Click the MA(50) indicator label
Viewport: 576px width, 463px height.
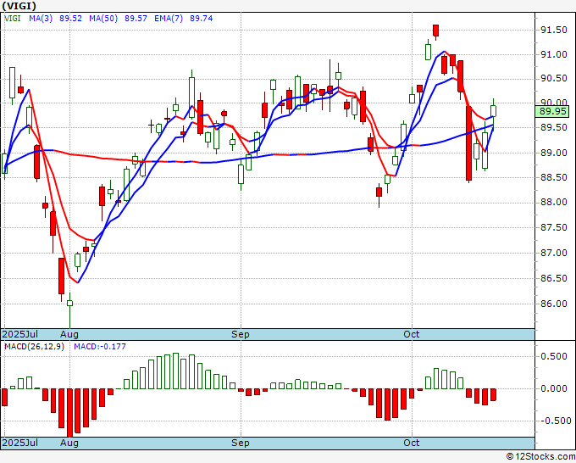(103, 19)
